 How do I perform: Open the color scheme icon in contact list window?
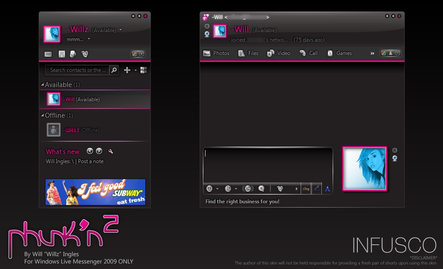135,54
